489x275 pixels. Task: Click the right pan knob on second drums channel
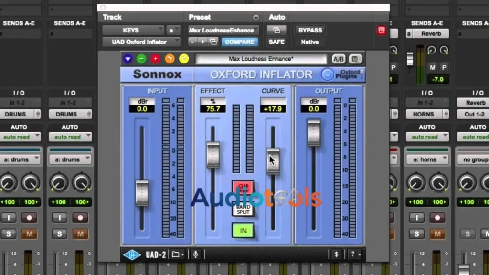click(x=81, y=183)
